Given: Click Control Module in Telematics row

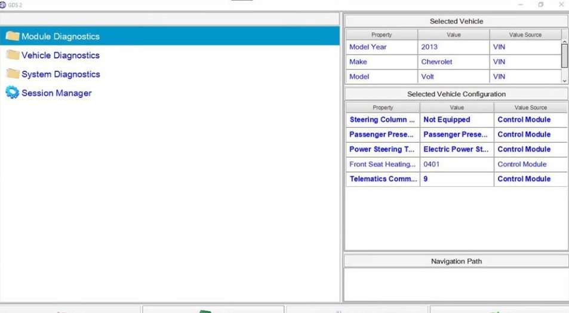Looking at the screenshot, I should tap(531, 179).
